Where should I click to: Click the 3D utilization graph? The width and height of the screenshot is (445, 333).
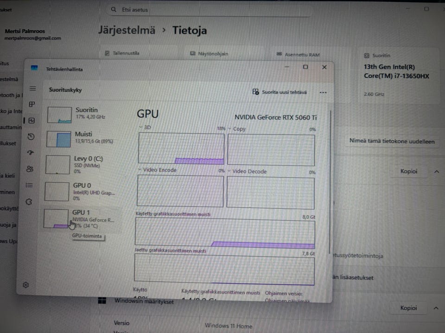pos(181,148)
